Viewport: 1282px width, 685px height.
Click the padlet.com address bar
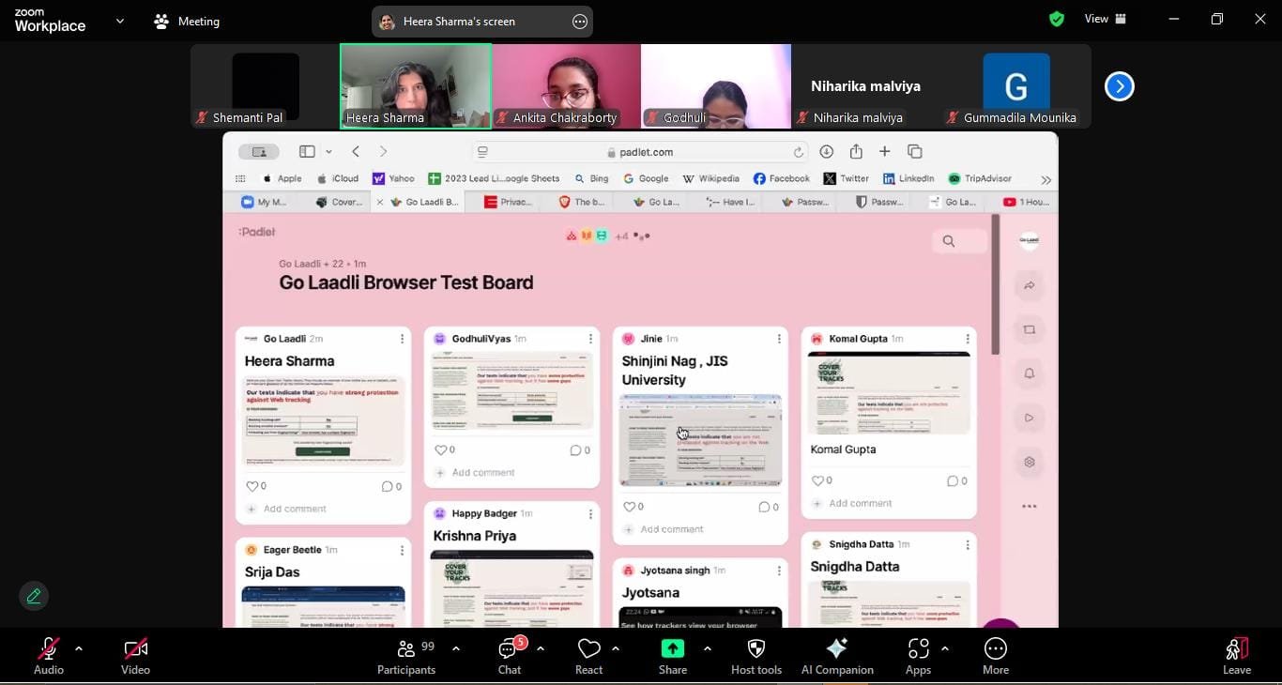639,152
